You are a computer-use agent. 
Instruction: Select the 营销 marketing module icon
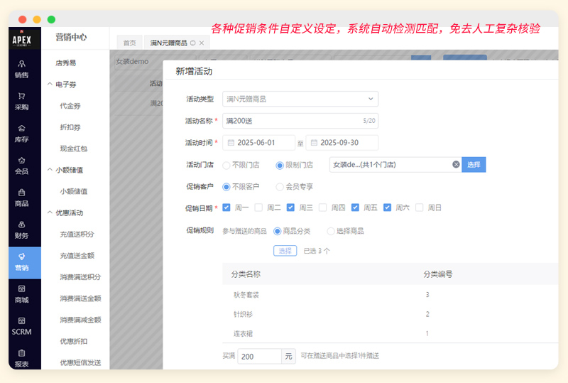coord(21,257)
